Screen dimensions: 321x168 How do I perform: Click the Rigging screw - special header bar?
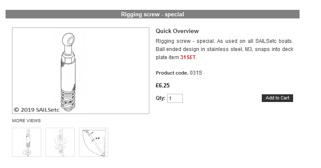tap(152, 14)
